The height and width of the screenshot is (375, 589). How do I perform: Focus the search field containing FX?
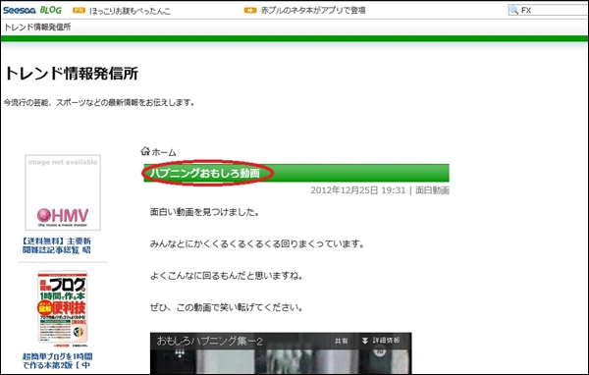tap(549, 10)
